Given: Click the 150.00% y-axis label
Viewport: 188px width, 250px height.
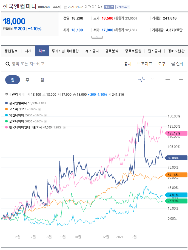Looking at the screenshot, I should [x=174, y=116].
